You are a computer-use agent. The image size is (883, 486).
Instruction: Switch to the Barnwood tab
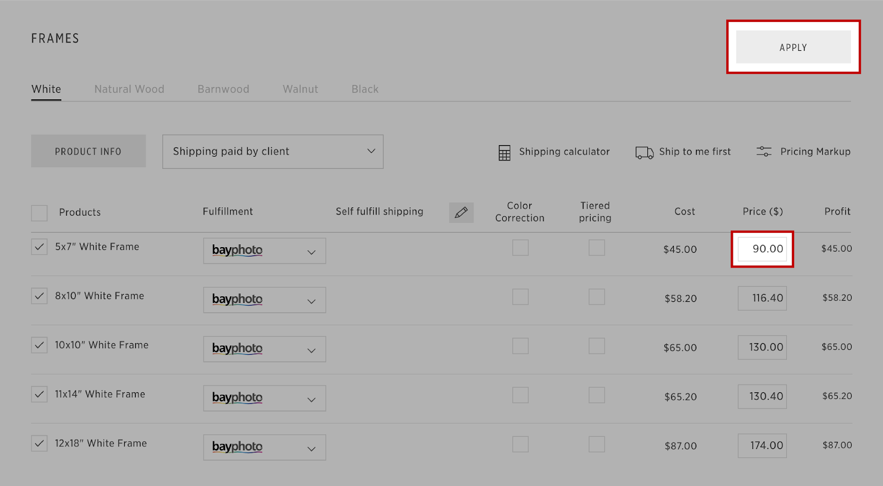click(x=224, y=89)
